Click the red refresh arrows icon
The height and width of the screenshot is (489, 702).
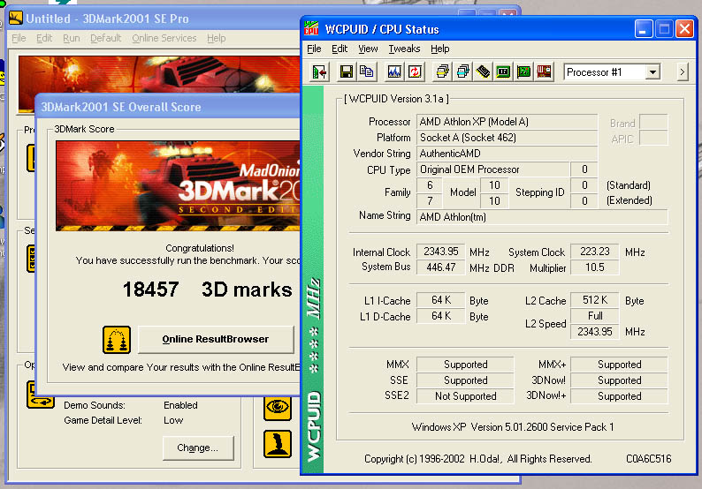(x=415, y=72)
